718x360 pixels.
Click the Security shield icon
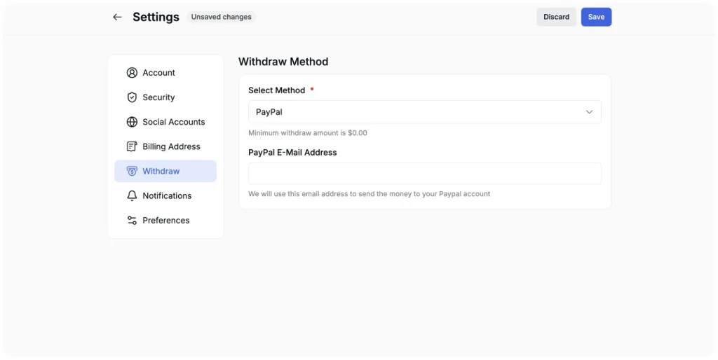132,97
